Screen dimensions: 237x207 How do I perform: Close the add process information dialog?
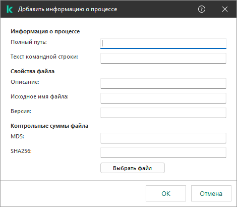(225, 9)
